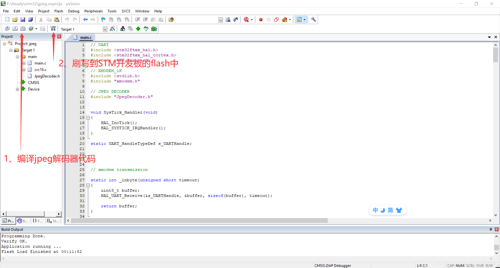Switch to the Templates panel tab
Screen dimensions: 500x268
tap(53, 221)
